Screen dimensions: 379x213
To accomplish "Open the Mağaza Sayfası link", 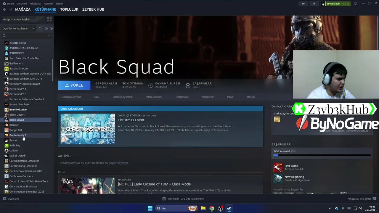I will 72,97.
